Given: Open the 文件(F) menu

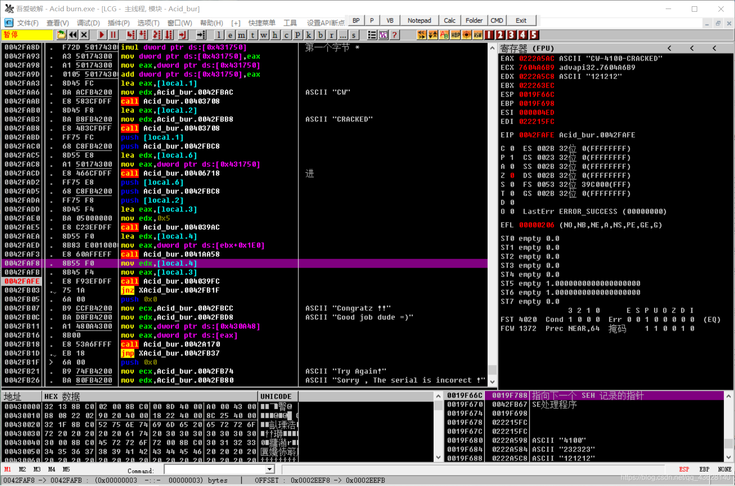Looking at the screenshot, I should click(x=27, y=22).
